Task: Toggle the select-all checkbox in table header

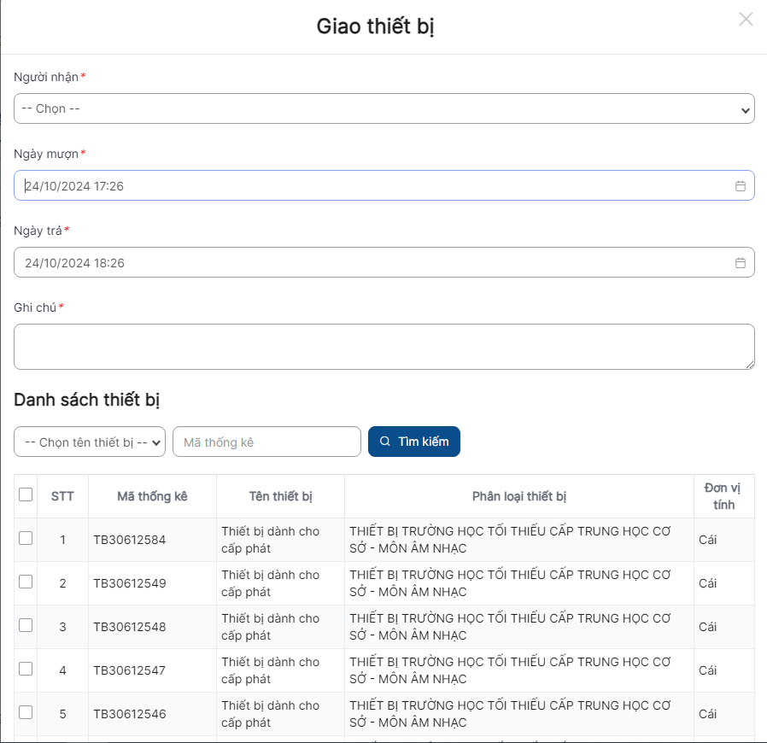Action: click(26, 494)
